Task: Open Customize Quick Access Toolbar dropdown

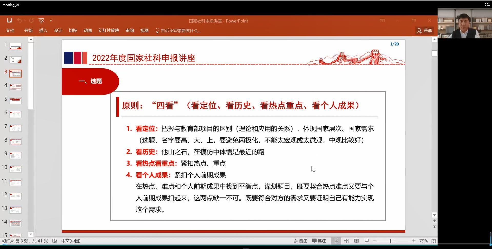Action: point(51,20)
